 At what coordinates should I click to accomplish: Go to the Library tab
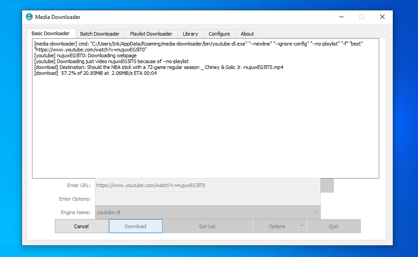tap(191, 34)
